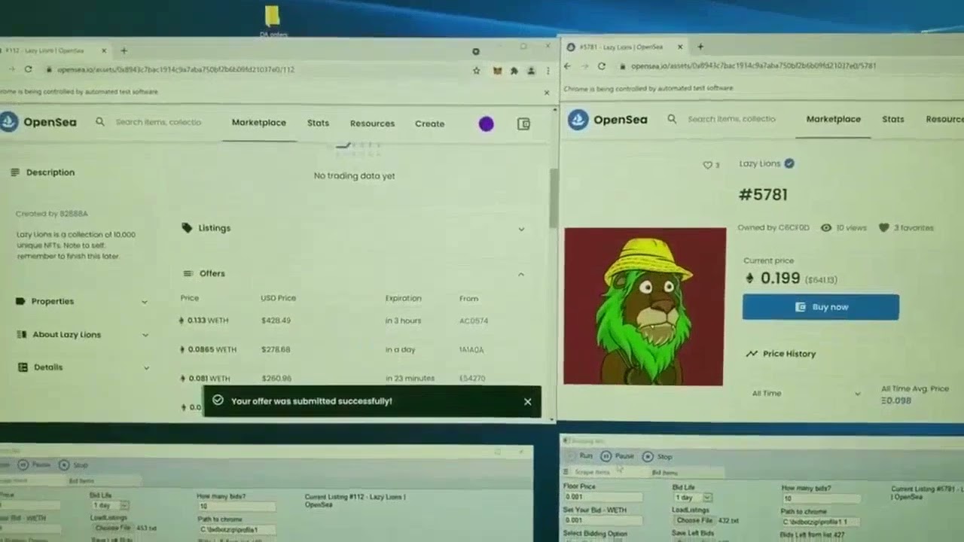Close the offer submitted success notification
Image resolution: width=964 pixels, height=542 pixels.
527,401
